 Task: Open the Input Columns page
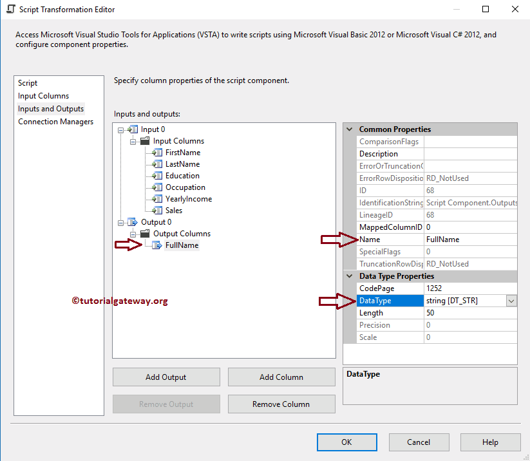click(43, 96)
